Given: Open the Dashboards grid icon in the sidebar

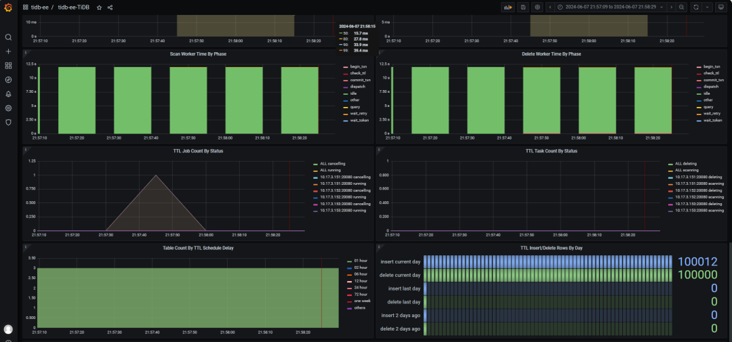Looking at the screenshot, I should (8, 66).
